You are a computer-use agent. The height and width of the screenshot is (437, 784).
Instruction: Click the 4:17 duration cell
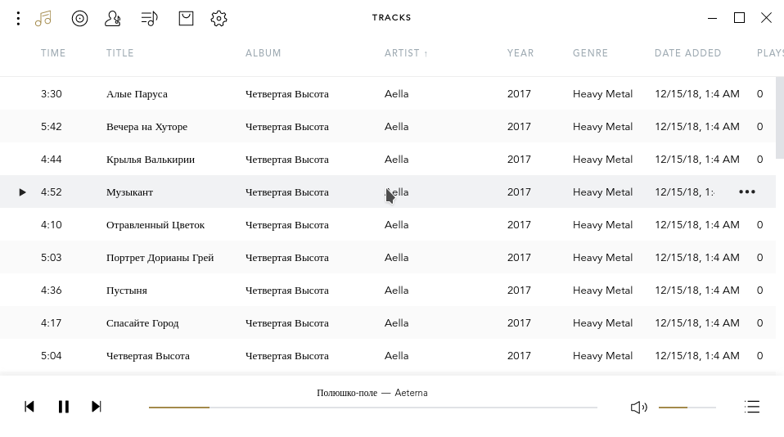[52, 323]
